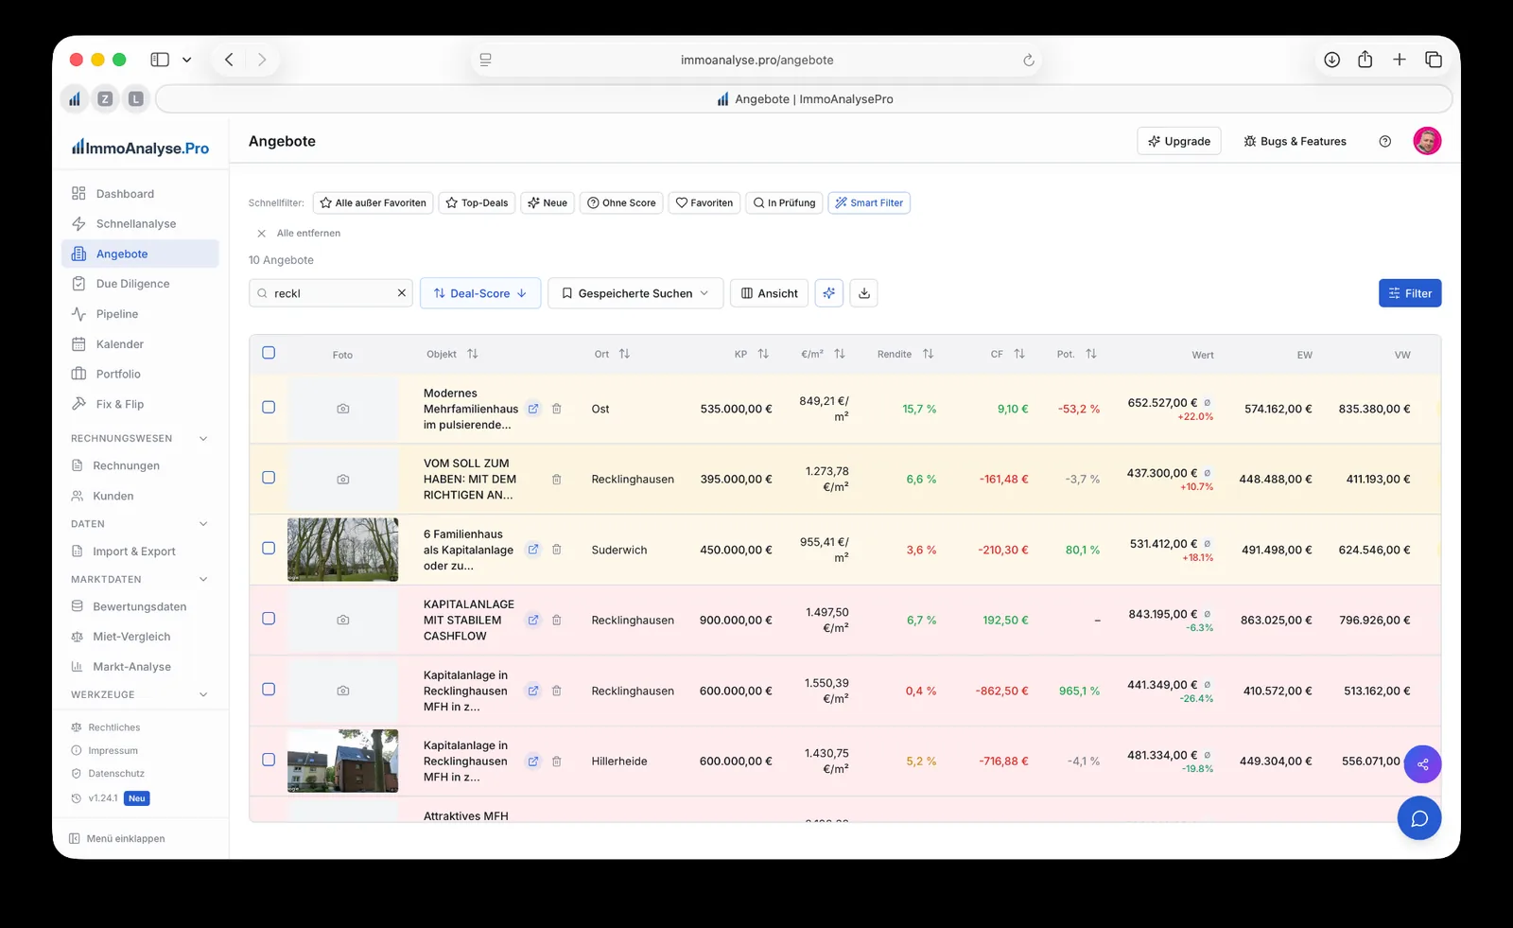This screenshot has height=928, width=1513.
Task: Delete the Hillerheide Kapitalanlage listing
Action: [x=557, y=762]
